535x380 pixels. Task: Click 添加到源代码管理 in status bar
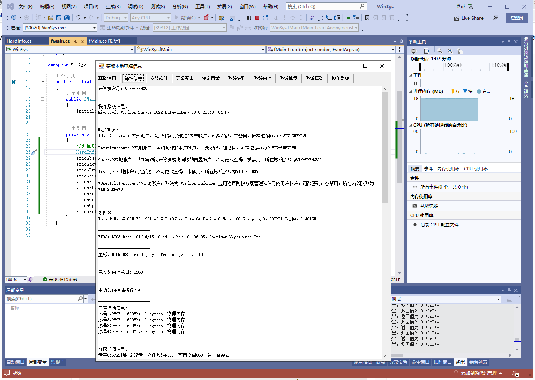478,373
